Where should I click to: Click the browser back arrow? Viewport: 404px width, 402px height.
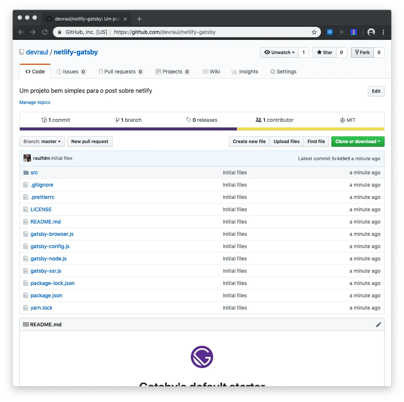click(x=21, y=32)
